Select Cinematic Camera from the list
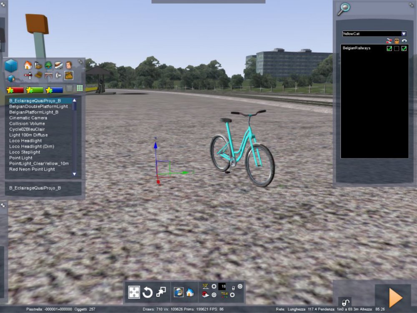The width and height of the screenshot is (417, 313). point(28,118)
